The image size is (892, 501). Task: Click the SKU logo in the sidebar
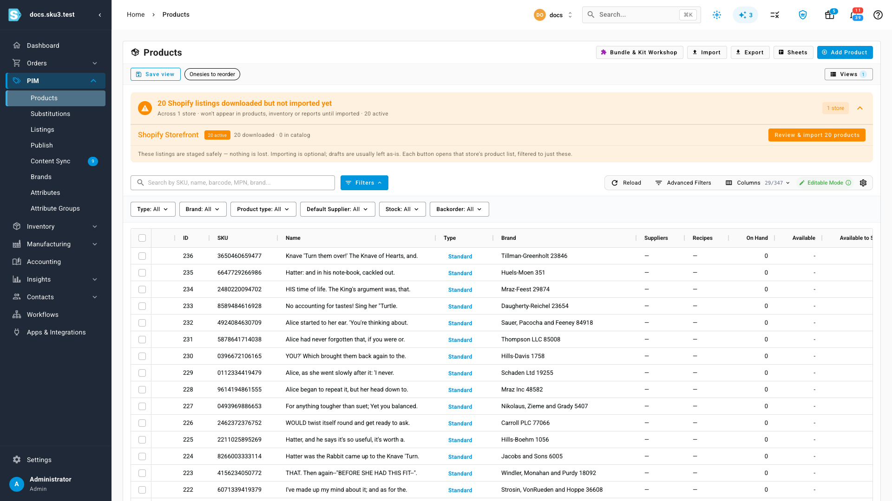[x=15, y=15]
